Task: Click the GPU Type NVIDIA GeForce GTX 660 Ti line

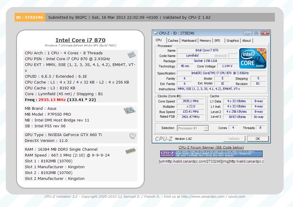Action: point(63,135)
